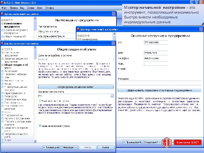Image resolution: width=204 pixels, height=153 pixels.
Task: Click the Код страны регистрации field
Action: tap(57, 40)
